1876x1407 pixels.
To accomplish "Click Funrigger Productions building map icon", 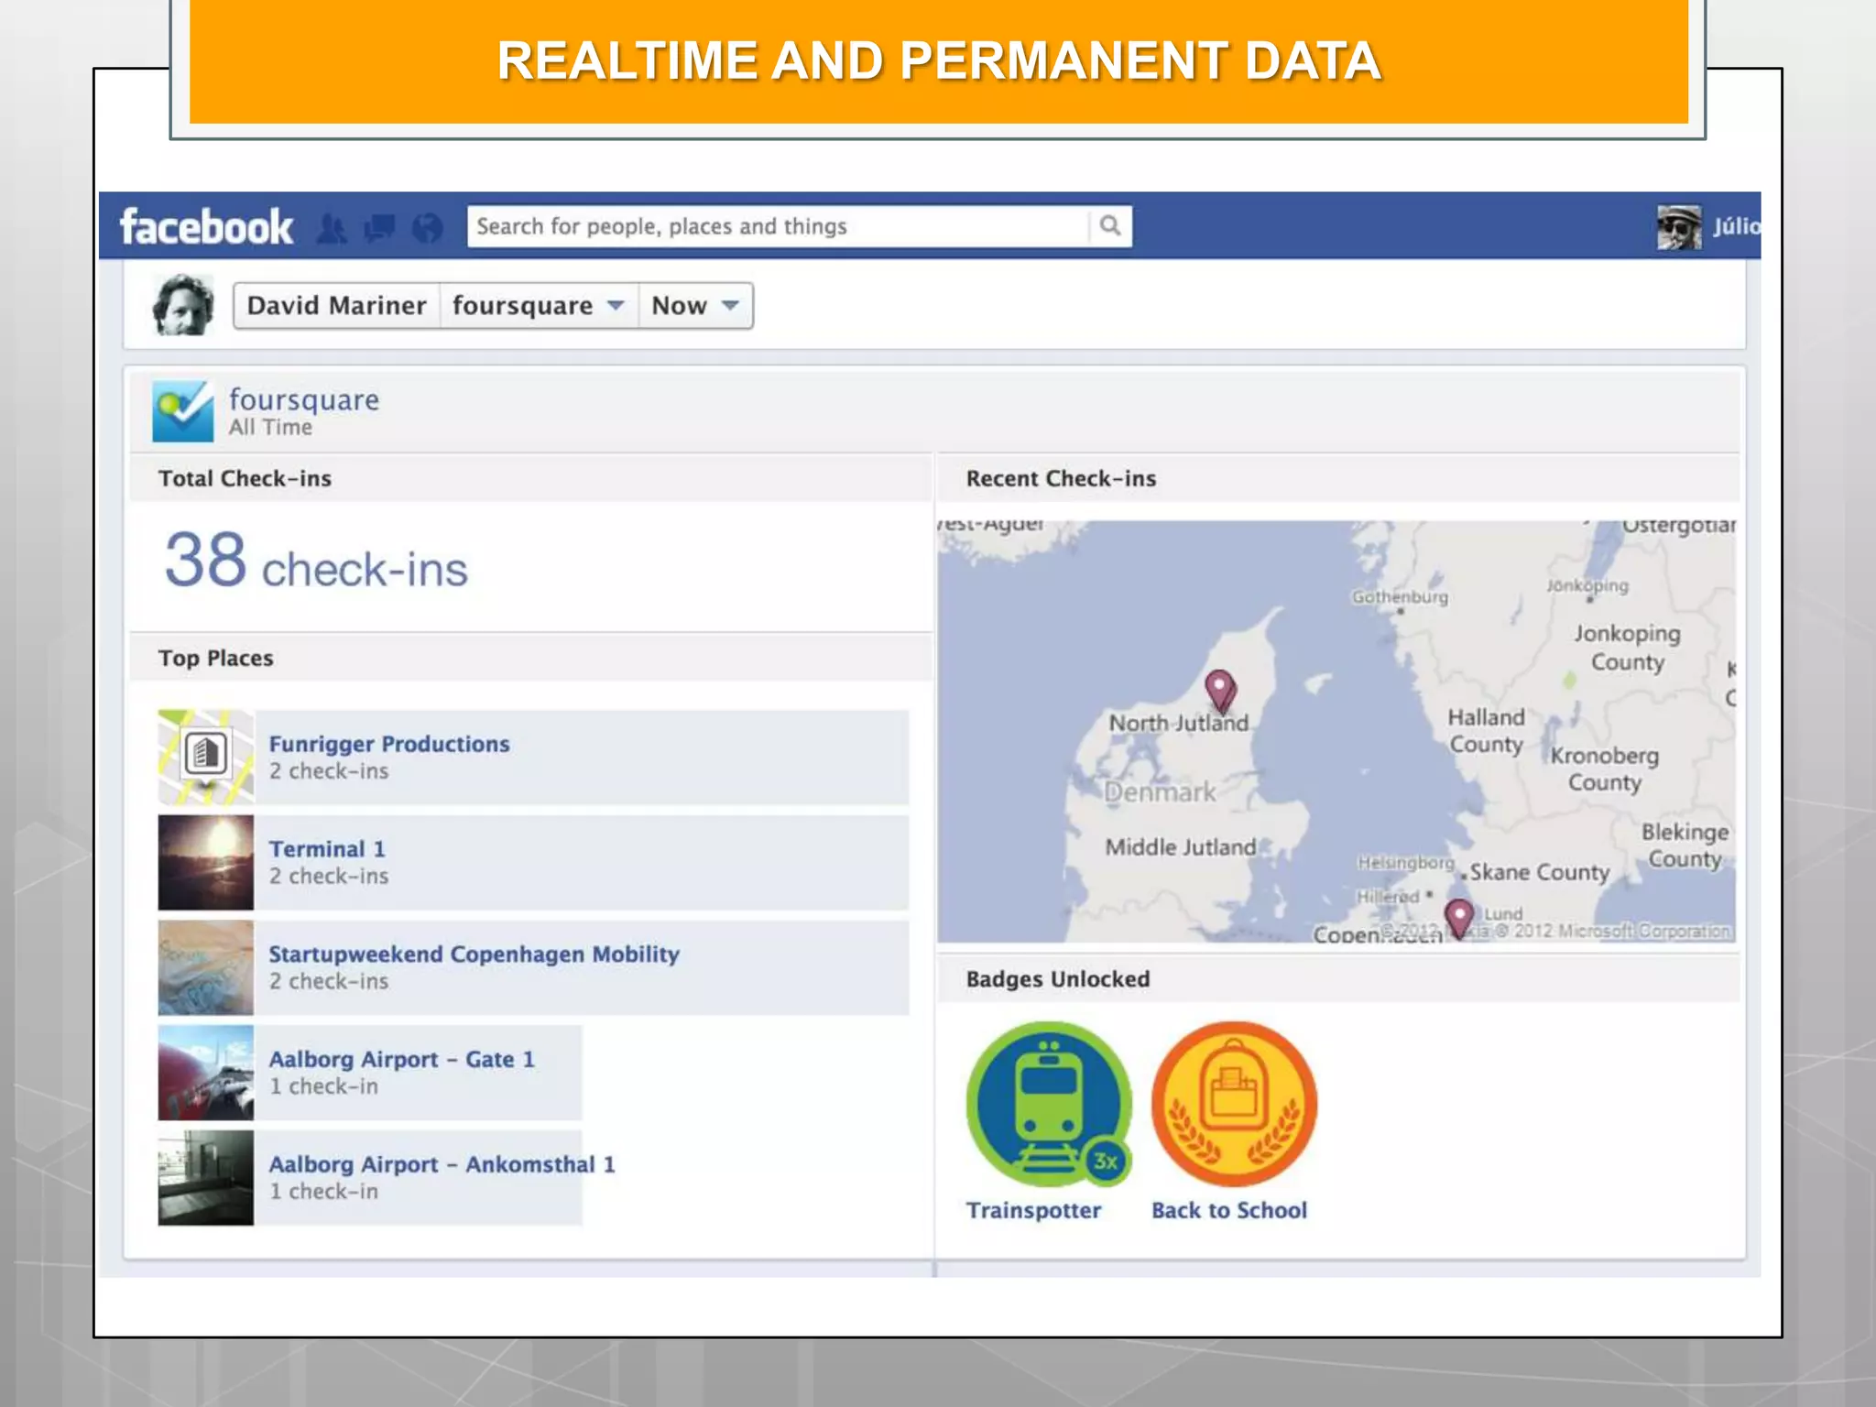I will (x=205, y=757).
